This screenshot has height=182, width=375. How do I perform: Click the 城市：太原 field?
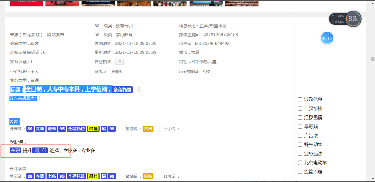[x=189, y=52]
